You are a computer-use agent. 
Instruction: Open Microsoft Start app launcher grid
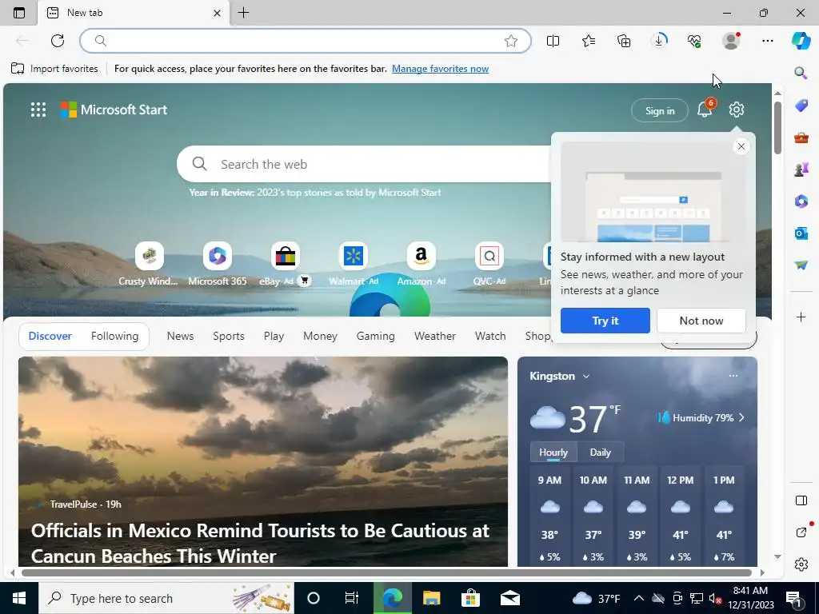click(x=38, y=110)
